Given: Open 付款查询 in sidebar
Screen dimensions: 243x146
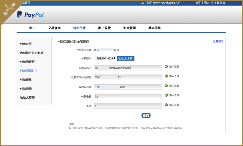Looking at the screenshot, I should point(26,89).
